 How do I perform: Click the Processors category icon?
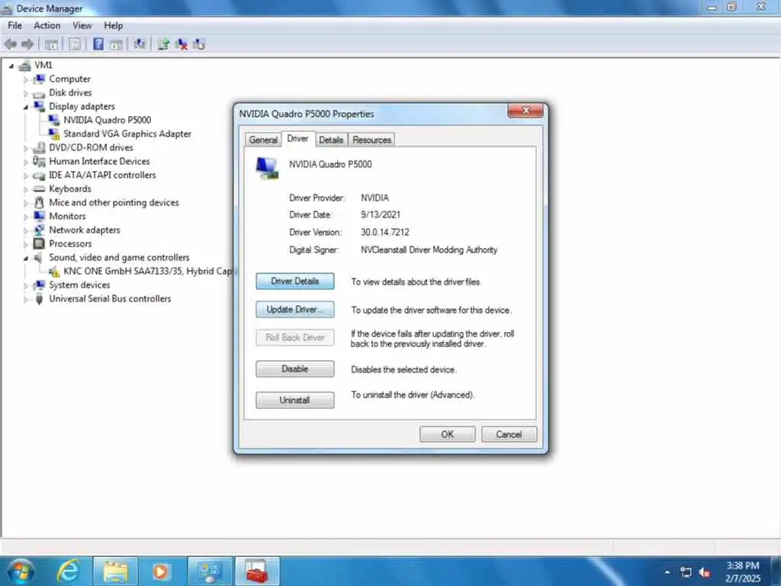pos(40,243)
